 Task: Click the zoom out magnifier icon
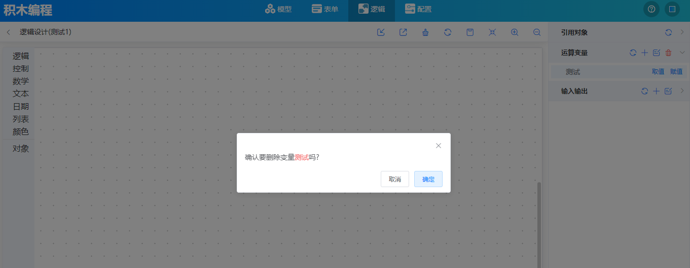click(537, 32)
